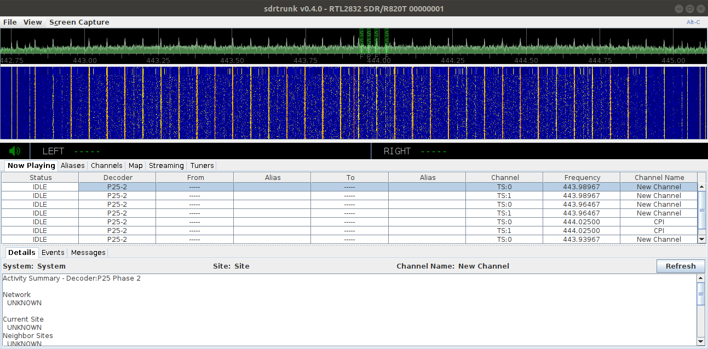Open the File menu
708x349 pixels.
coord(9,22)
